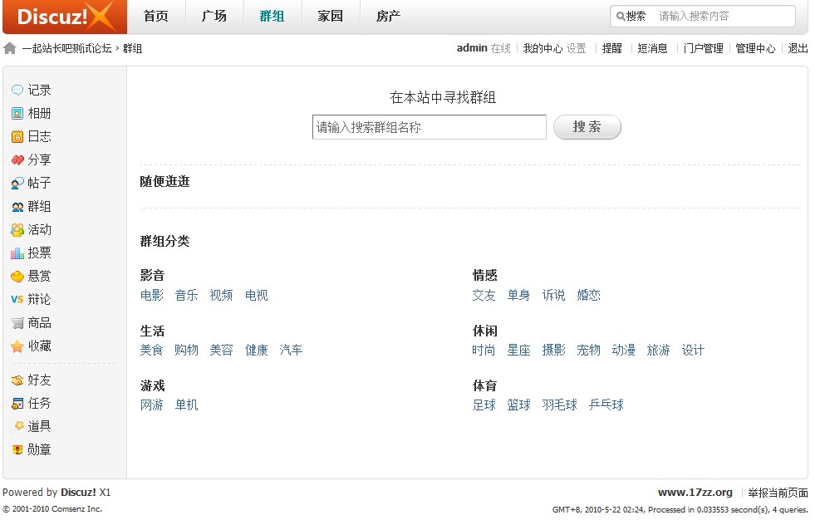Open the 美食 group category

(152, 350)
